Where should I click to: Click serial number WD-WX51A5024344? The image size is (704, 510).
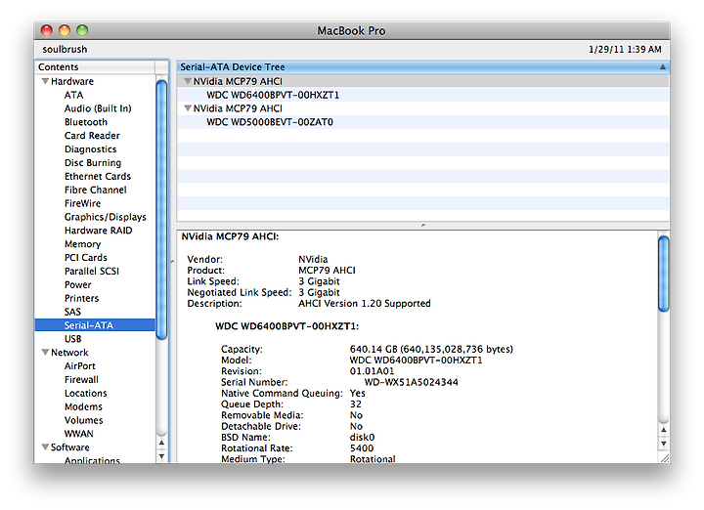411,382
